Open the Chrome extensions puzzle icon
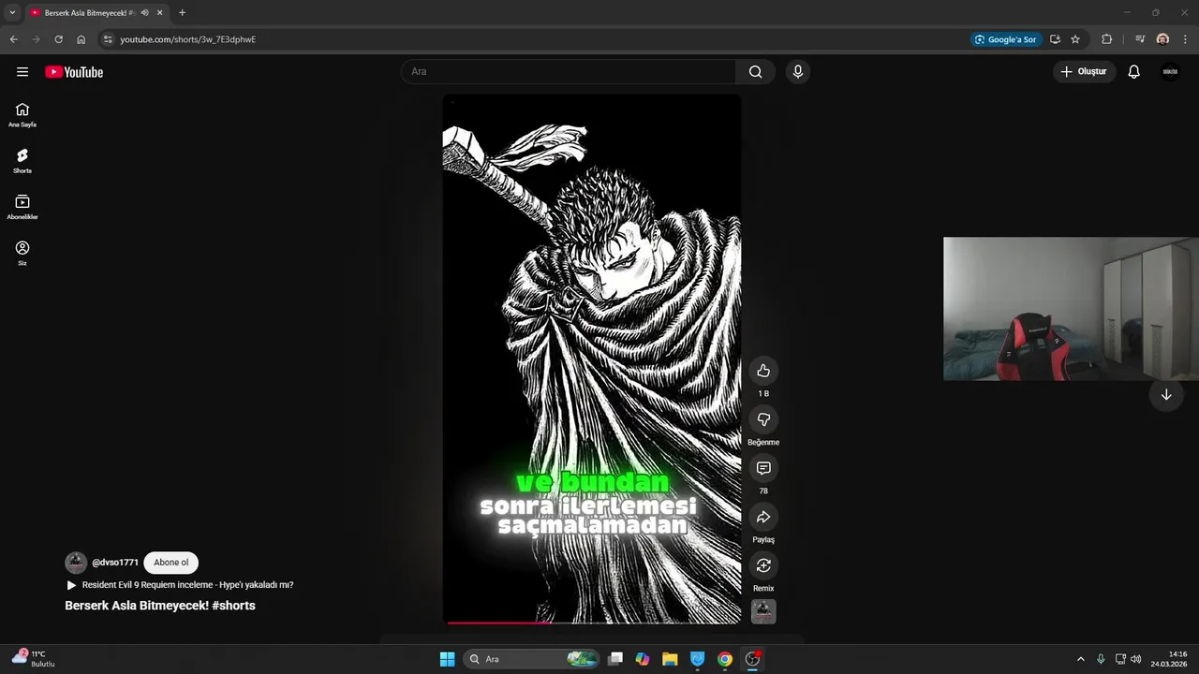The image size is (1199, 674). [1107, 39]
